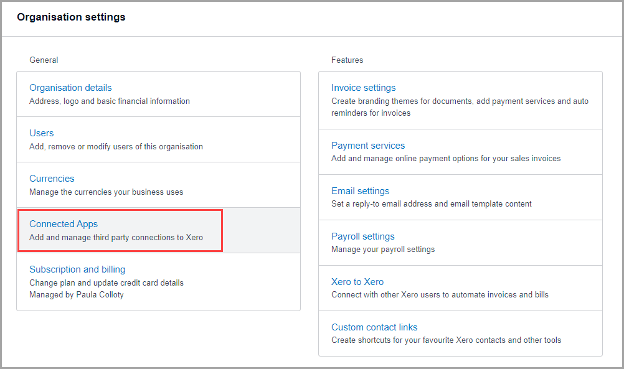Click 'Manage your payroll settings' text
The image size is (624, 369).
pyautogui.click(x=383, y=250)
